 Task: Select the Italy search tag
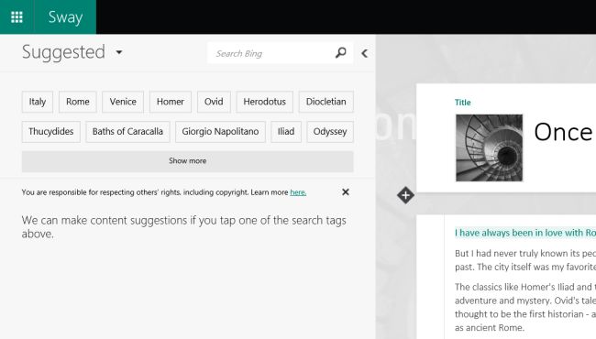[38, 102]
